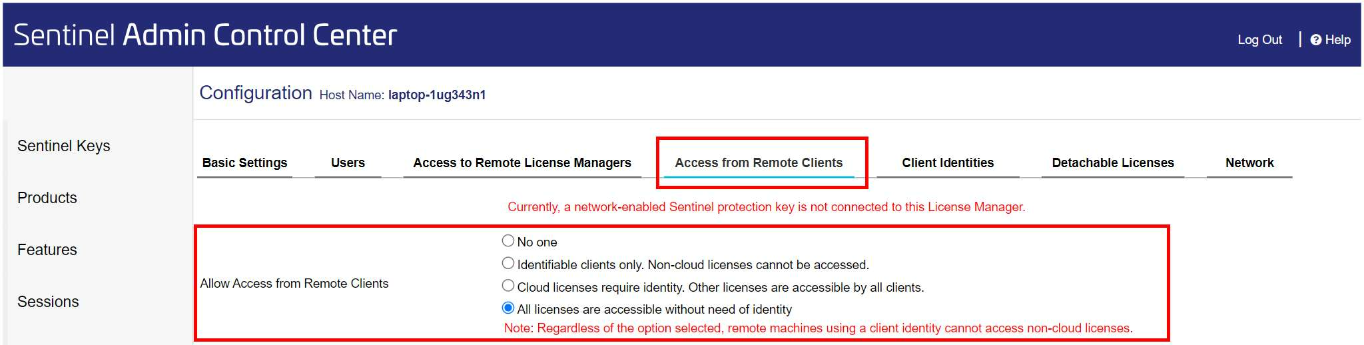Click the Help question mark icon
The width and height of the screenshot is (1364, 345).
1315,40
